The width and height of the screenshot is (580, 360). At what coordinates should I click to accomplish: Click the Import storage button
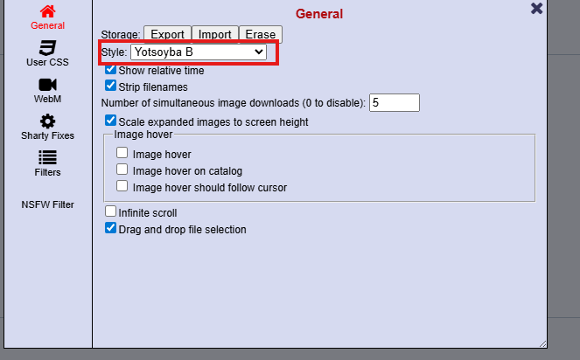click(x=214, y=35)
